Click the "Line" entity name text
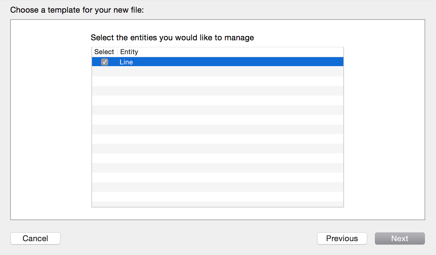Viewport: 436px width, 255px height. (126, 62)
